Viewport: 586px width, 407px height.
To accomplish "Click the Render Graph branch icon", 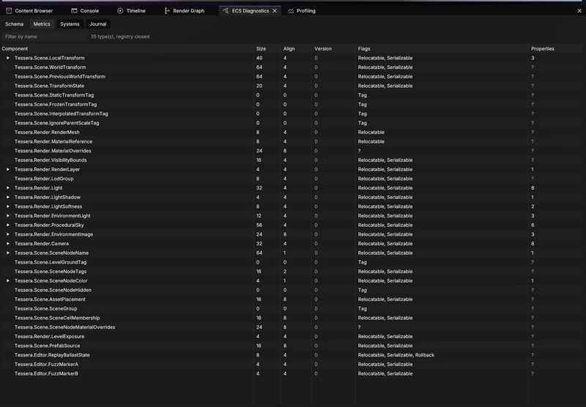I will coord(167,11).
